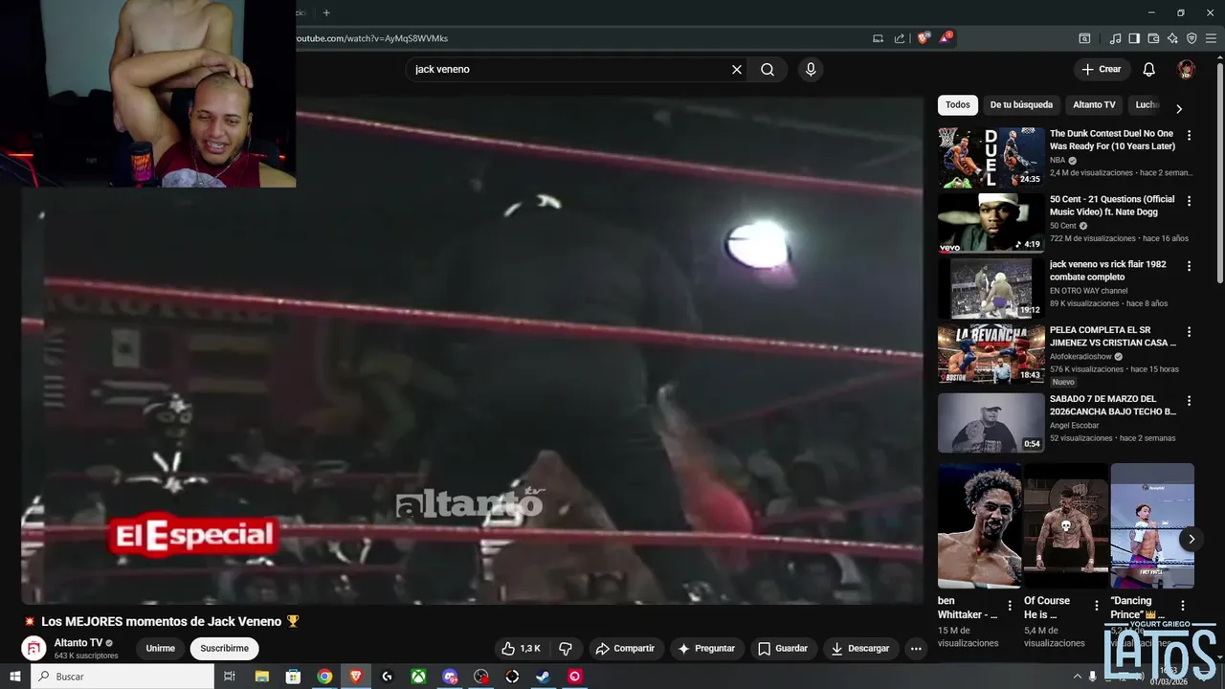This screenshot has height=689, width=1225.
Task: Open options for 50 Cent 21 Questions video
Action: click(x=1190, y=201)
